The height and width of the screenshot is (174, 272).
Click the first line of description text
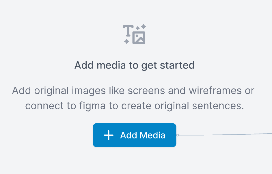133,91
